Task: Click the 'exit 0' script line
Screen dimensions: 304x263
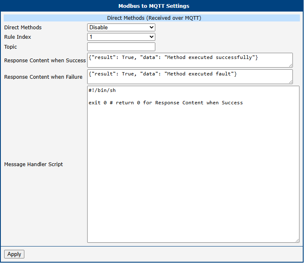Action: (166, 103)
